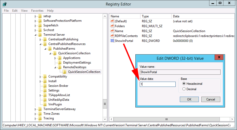Viewport: 237px width, 130px height.
Task: Expand the CentralizedPublishing node
Action: 40,40
